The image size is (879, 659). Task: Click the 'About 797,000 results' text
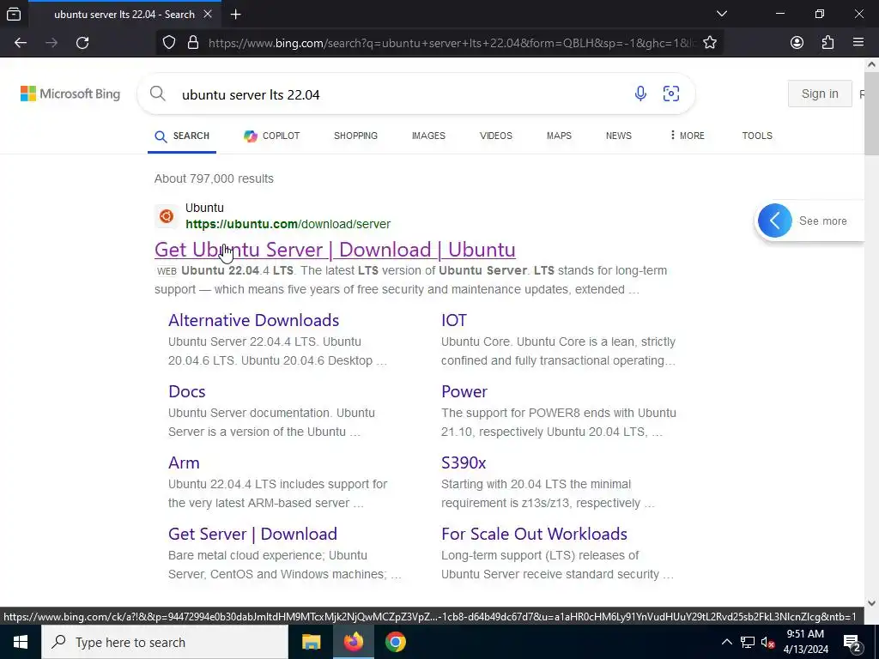pyautogui.click(x=214, y=178)
